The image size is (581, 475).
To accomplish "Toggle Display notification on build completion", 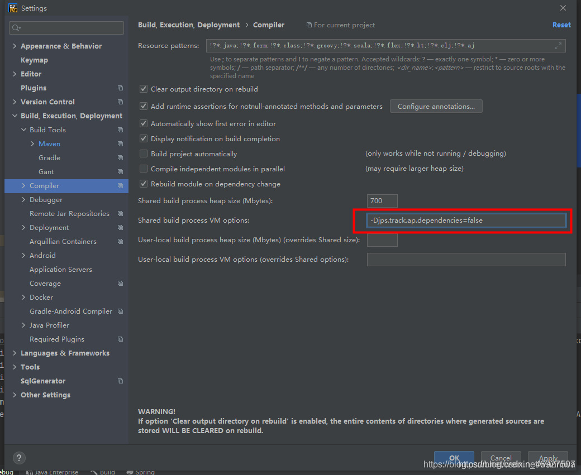I will point(144,139).
